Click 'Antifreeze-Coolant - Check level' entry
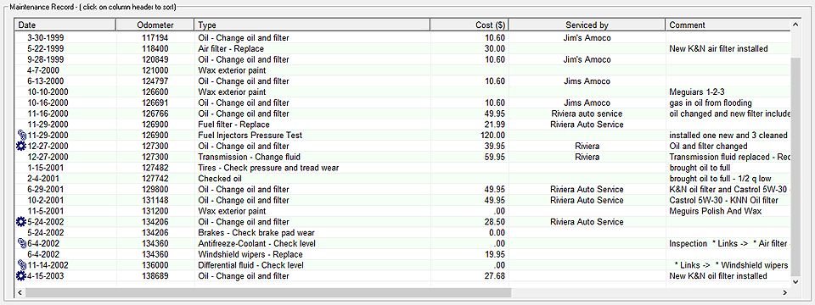 (256, 244)
